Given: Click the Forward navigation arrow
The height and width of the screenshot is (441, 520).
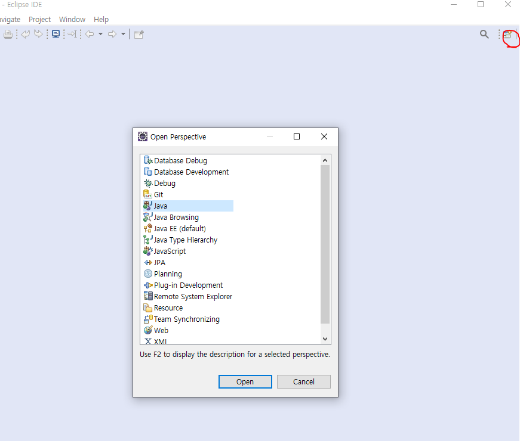Looking at the screenshot, I should pos(112,34).
